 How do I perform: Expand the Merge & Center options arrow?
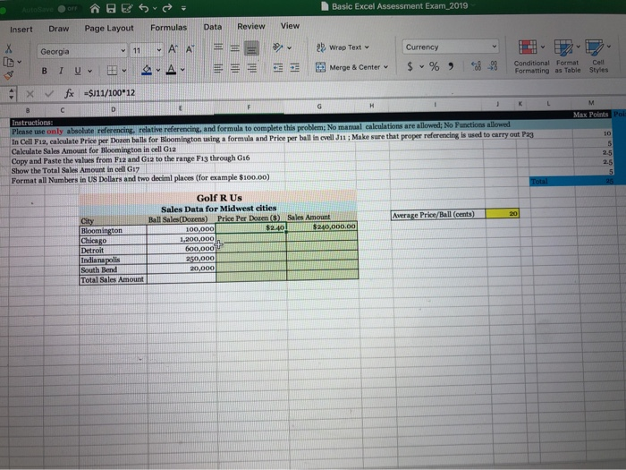[385, 67]
